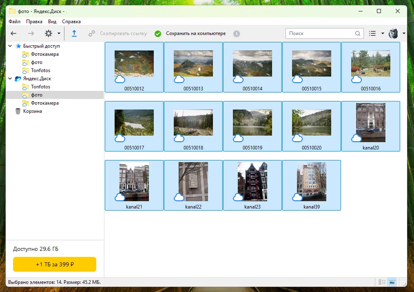Click the list view options icon
Screen dimensions: 414x292
(x=372, y=33)
